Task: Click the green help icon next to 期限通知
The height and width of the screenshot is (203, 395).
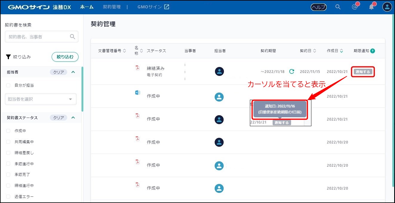Action: coord(372,51)
